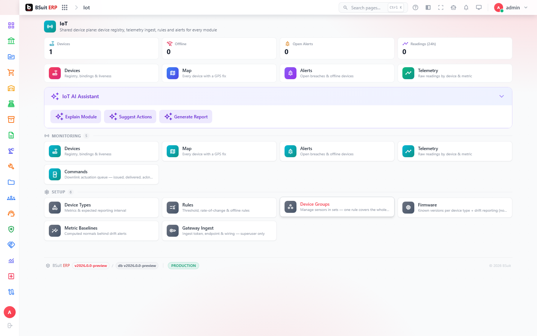Click the Iot breadcrumb label
Viewport: 537px width, 336px height.
click(x=87, y=7)
